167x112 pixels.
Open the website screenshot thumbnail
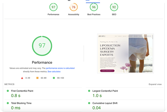click(x=125, y=53)
